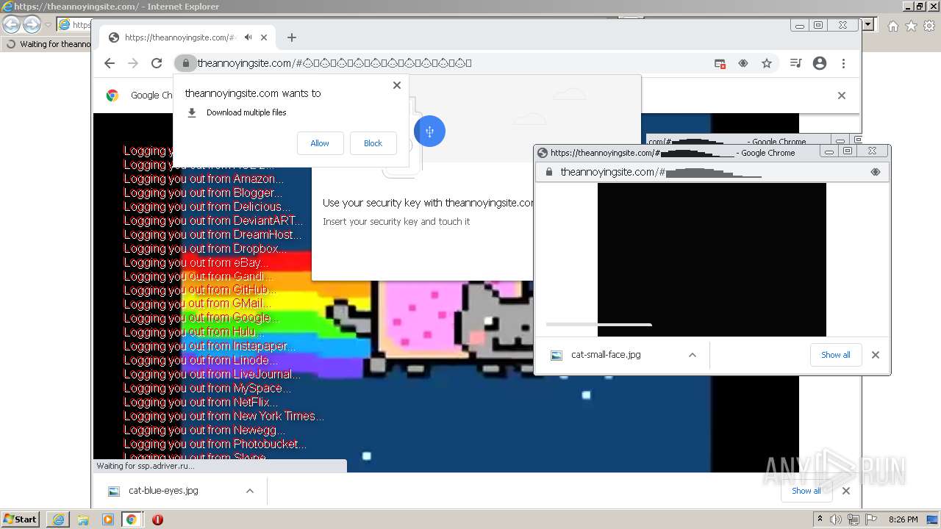This screenshot has height=529, width=941.
Task: Click red stop icon in taskbar
Action: [x=157, y=519]
